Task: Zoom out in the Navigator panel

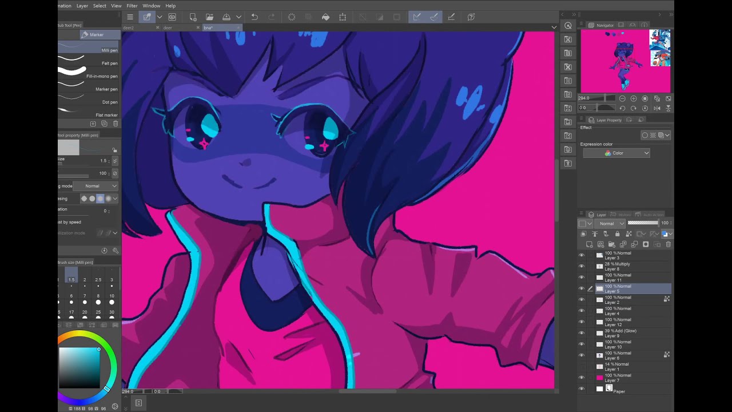Action: click(x=622, y=98)
